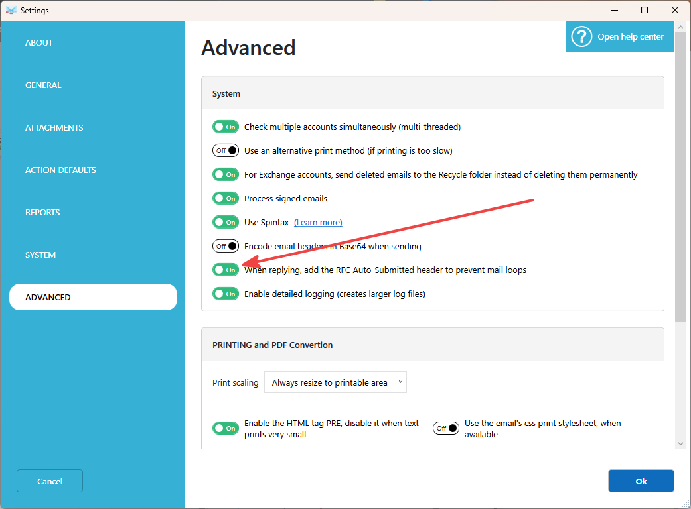Image resolution: width=691 pixels, height=509 pixels.
Task: Select the Advanced sidebar item
Action: 93,297
